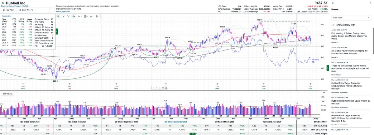Select the line drawing tool
Image resolution: width=374 pixels, height=135 pixels.
coord(64,17)
